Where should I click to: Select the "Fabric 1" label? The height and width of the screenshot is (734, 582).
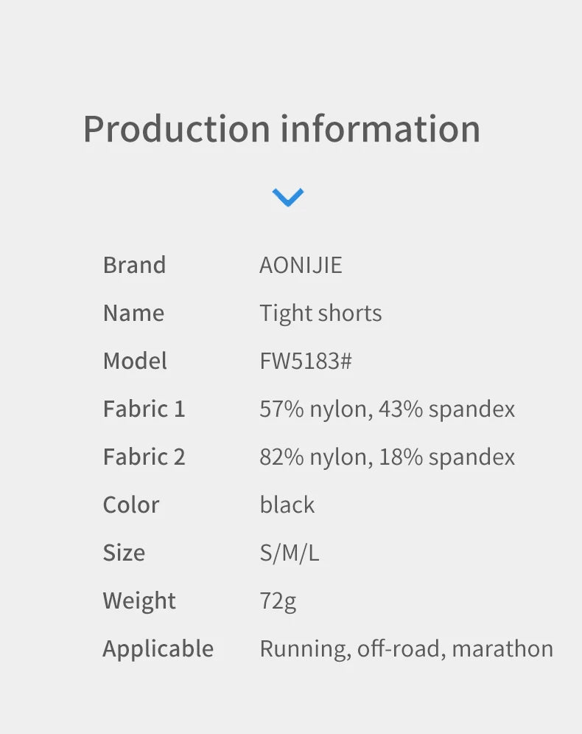(144, 409)
